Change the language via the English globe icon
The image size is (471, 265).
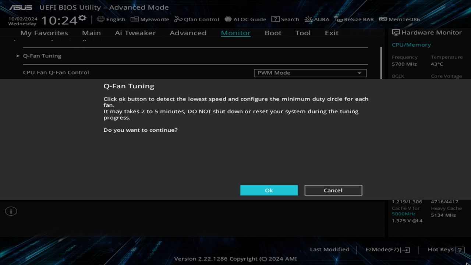(x=100, y=19)
